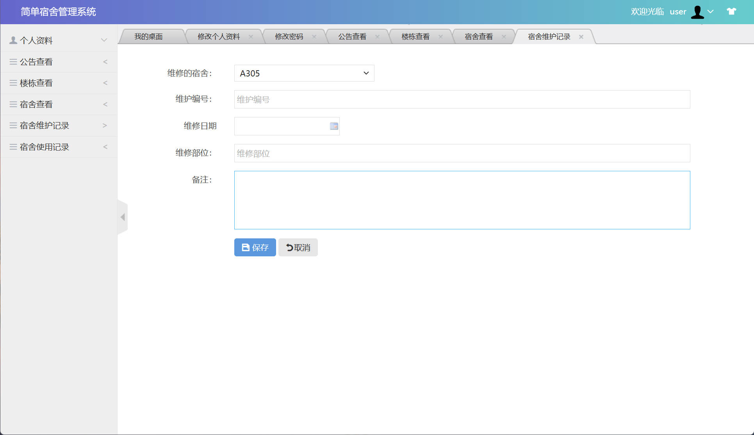Open the user avatar icon top right
Viewport: 754px width, 435px height.
point(697,12)
